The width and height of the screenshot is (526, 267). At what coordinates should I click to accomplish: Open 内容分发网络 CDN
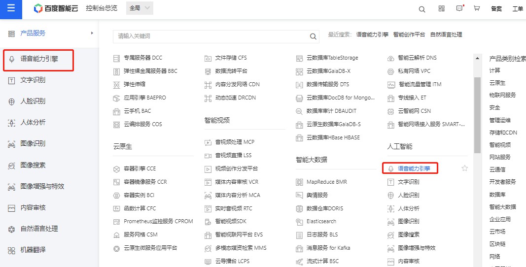(237, 84)
